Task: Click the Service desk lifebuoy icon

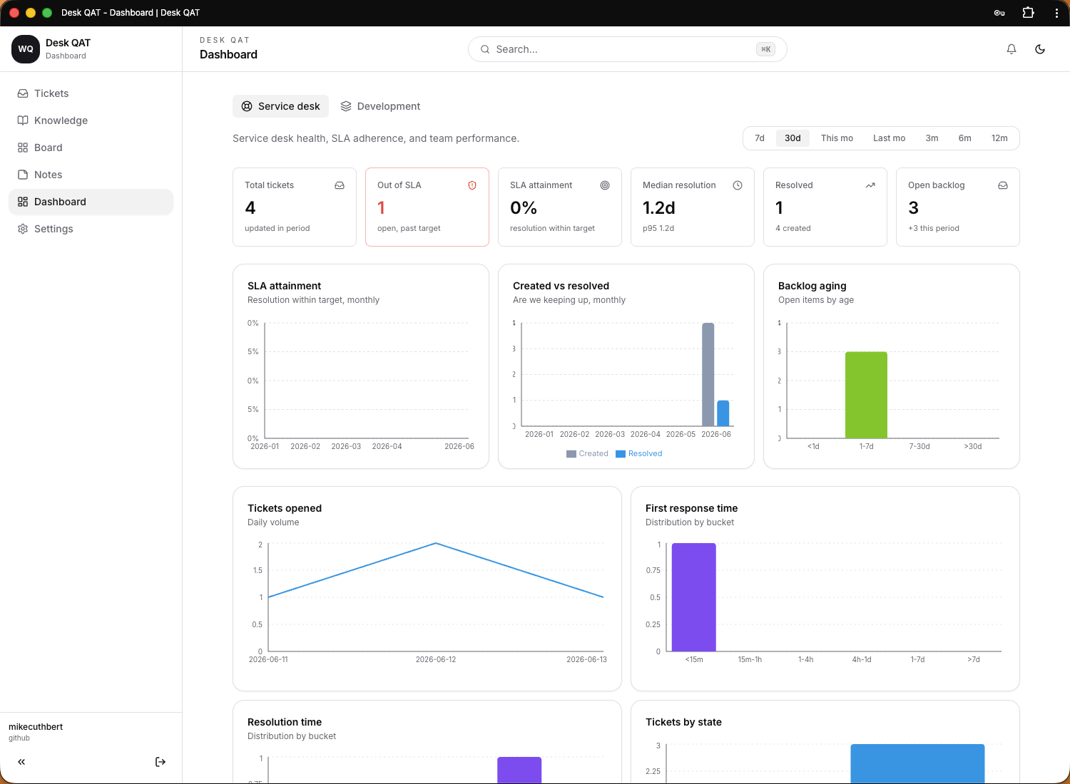Action: [247, 106]
